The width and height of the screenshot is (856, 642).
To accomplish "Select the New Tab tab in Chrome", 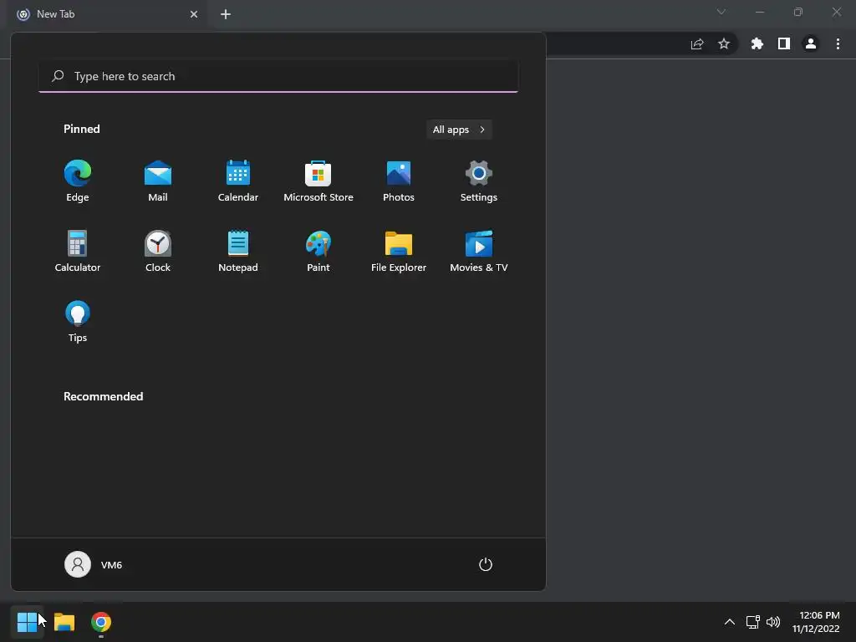I will (x=107, y=14).
